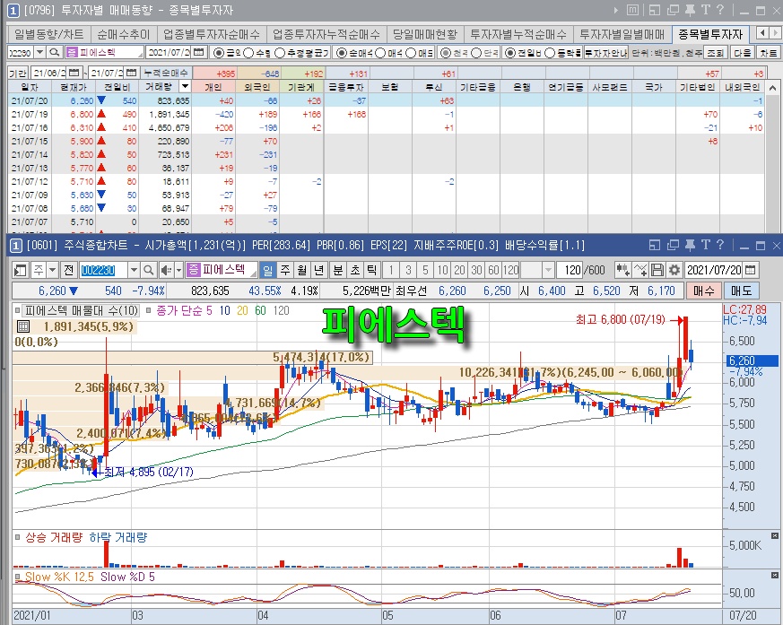This screenshot has width=783, height=625.
Task: Click the T font icon in the chart title bar
Action: click(705, 245)
